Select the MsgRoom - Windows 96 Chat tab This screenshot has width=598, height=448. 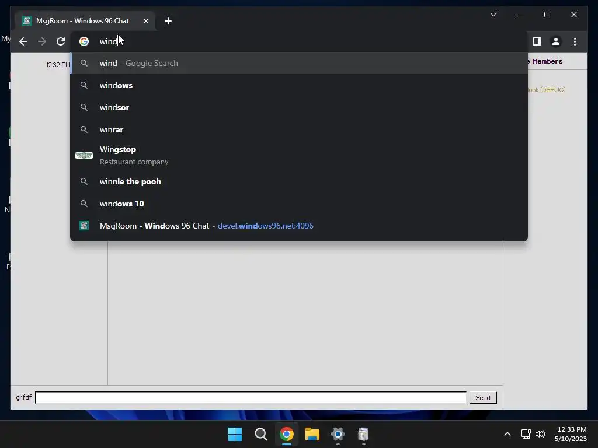pos(85,21)
